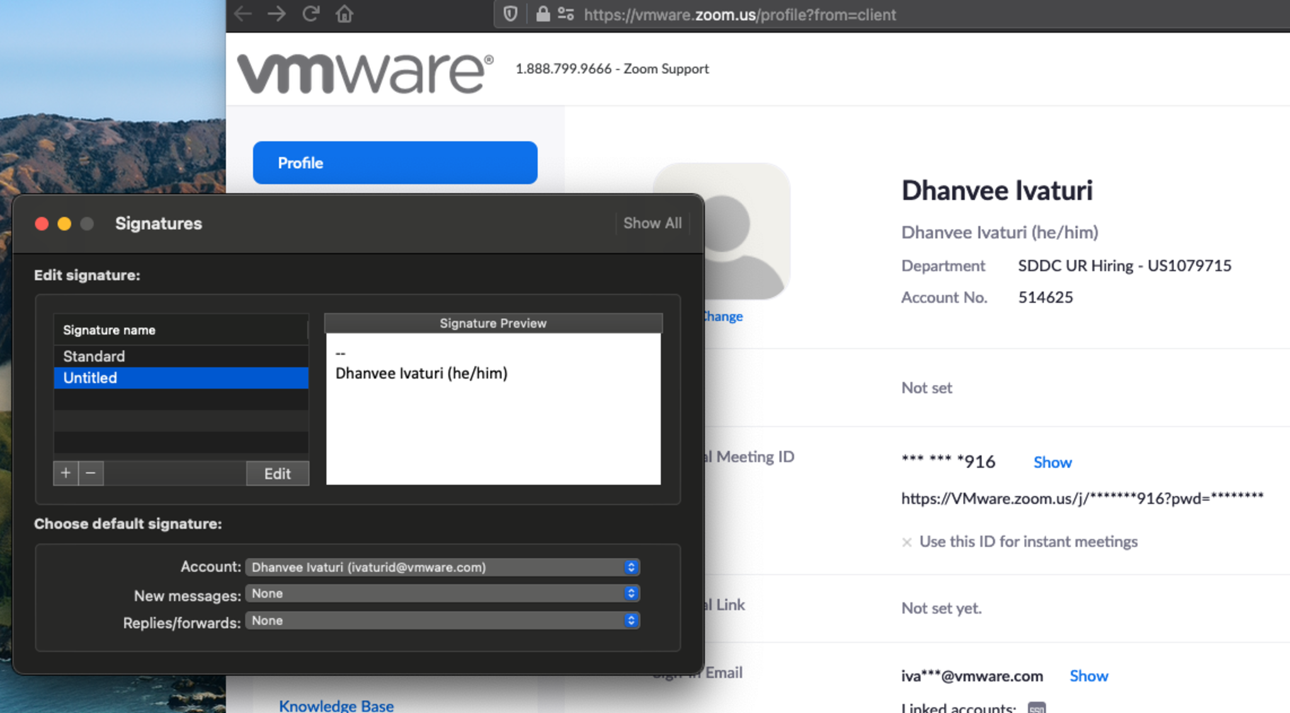The image size is (1290, 713).
Task: Click the padlock site security icon
Action: 542,14
